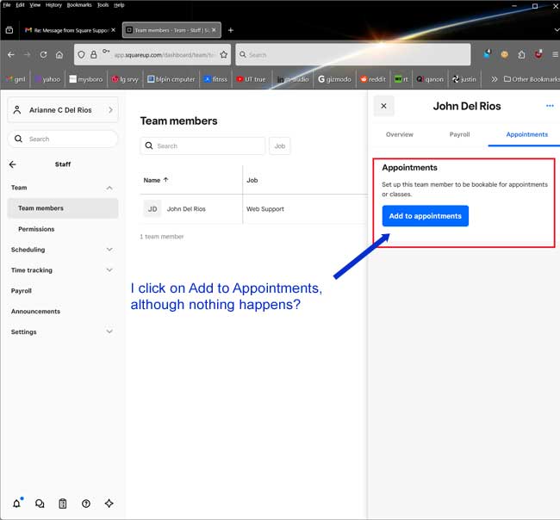Open notifications bell in Square sidebar
560x520 pixels.
(x=16, y=504)
